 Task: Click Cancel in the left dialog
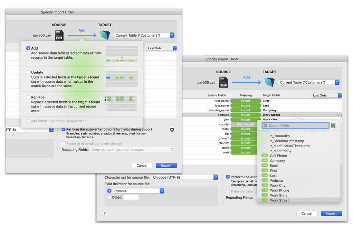[x=142, y=165]
